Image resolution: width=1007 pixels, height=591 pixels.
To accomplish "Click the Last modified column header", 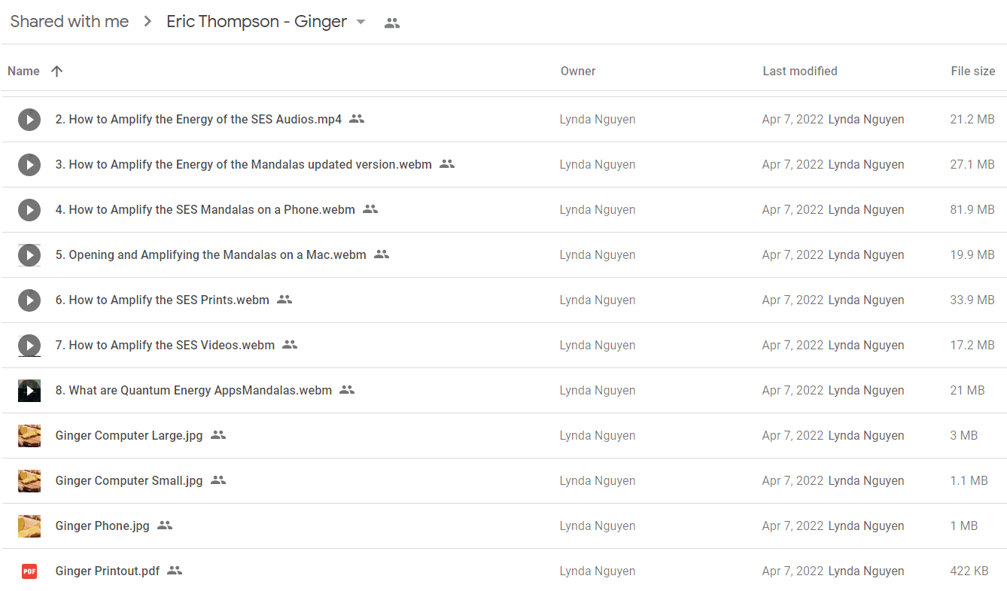I will (799, 71).
